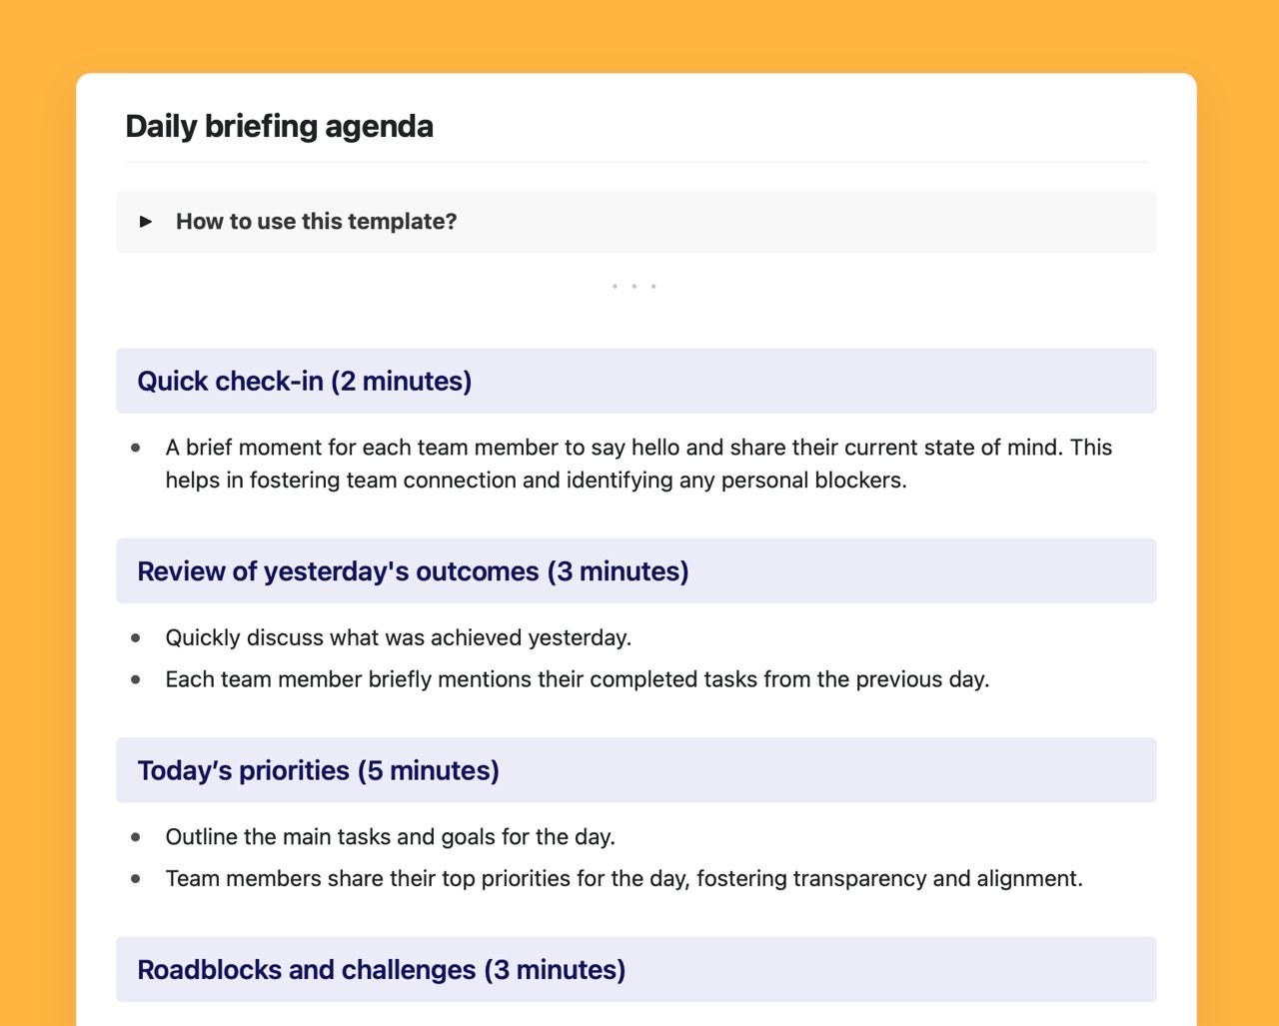
Task: Select the 'Daily briefing agenda' document title
Action: point(279,126)
